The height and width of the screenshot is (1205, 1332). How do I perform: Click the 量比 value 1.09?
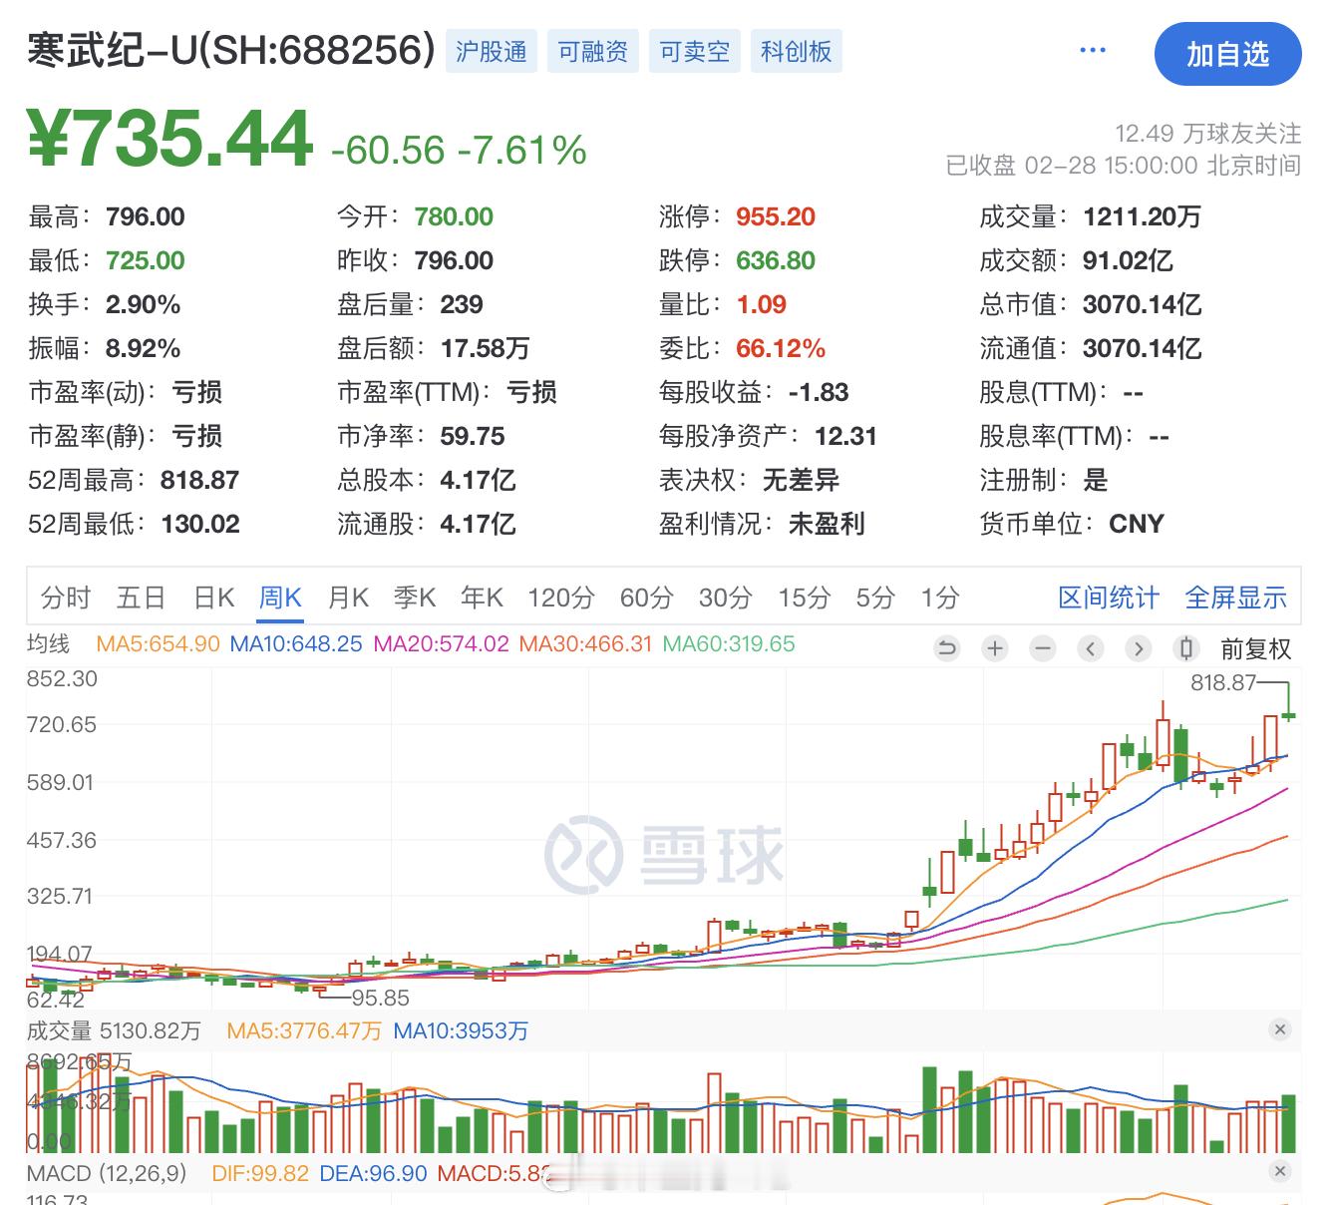click(x=762, y=304)
